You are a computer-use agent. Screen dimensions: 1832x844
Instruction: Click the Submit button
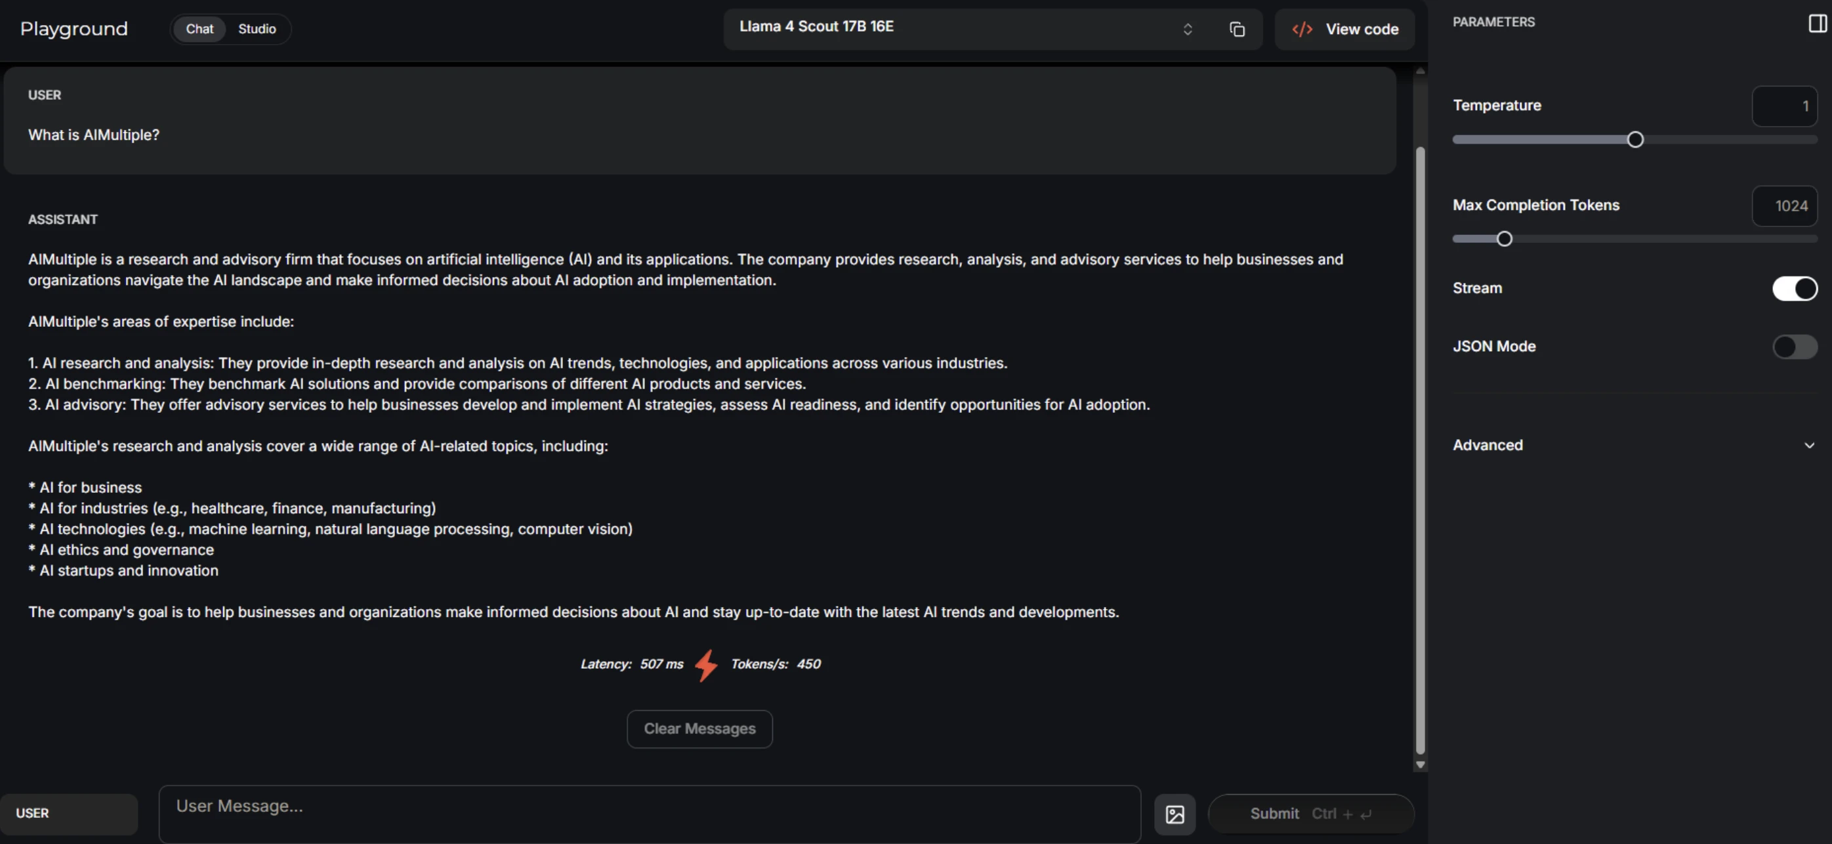[x=1311, y=813]
